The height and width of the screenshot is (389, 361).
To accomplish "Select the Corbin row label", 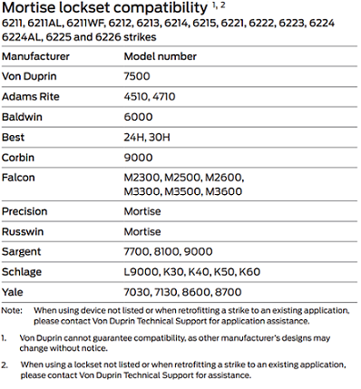I will tap(18, 158).
